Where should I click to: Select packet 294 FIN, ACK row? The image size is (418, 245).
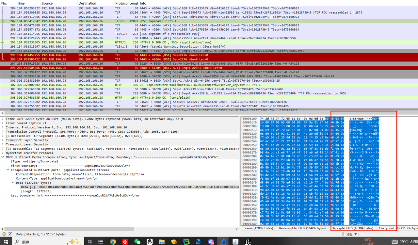(x=209, y=51)
